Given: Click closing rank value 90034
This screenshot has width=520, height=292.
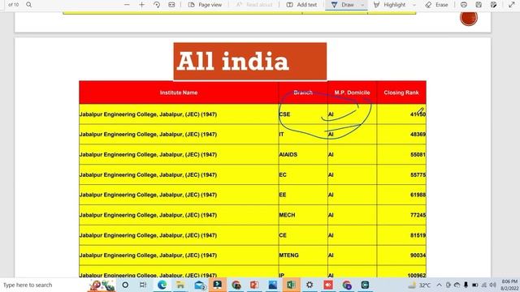Looking at the screenshot, I should coord(418,255).
